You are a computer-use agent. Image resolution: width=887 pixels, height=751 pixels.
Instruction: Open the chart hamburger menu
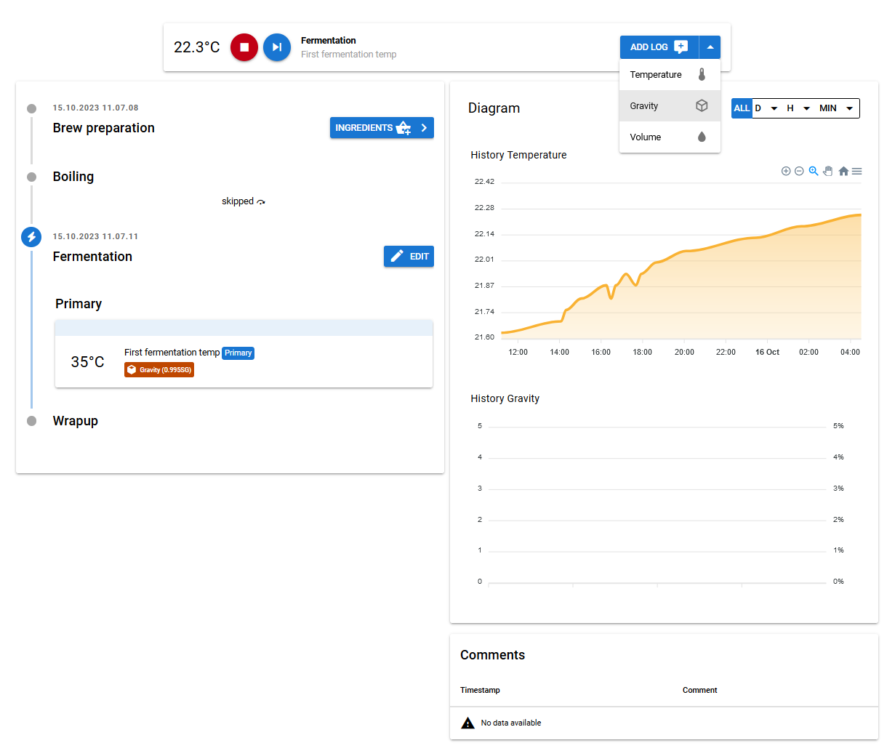tap(857, 172)
